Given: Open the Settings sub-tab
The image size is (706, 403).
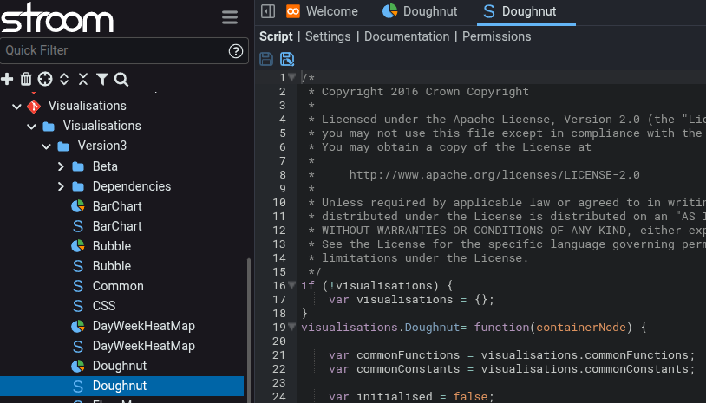Looking at the screenshot, I should (x=328, y=36).
